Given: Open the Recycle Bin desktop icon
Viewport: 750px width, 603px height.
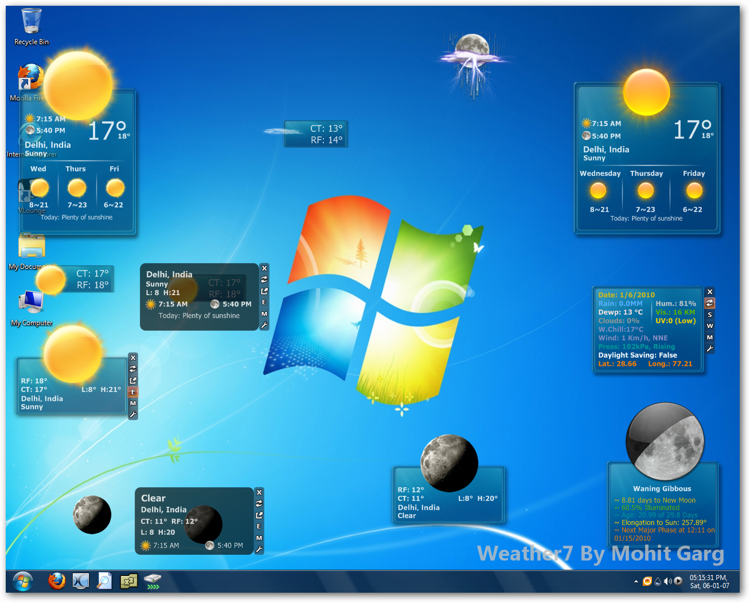Looking at the screenshot, I should [32, 26].
